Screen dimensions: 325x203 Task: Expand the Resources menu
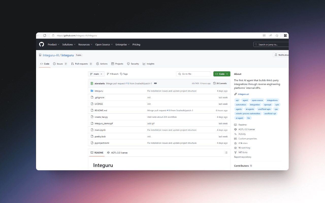click(x=85, y=44)
